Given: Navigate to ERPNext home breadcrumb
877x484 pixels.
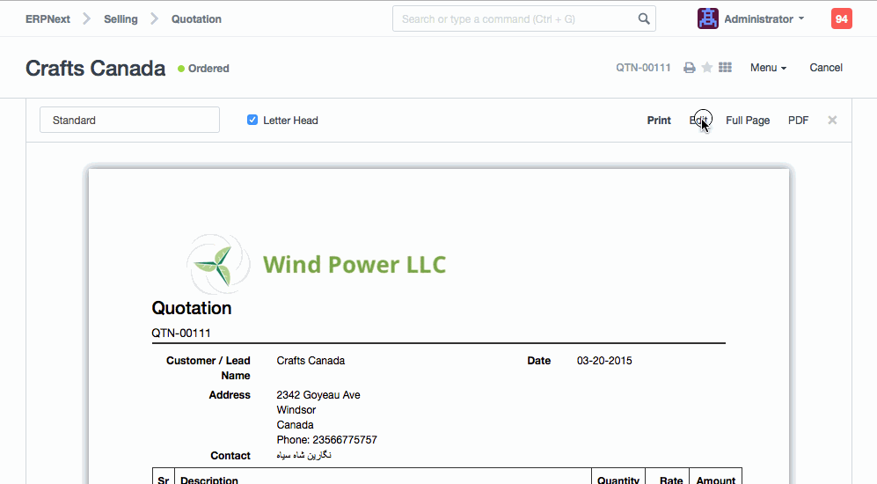Looking at the screenshot, I should point(48,18).
